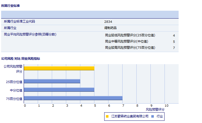Image resolution: width=202 pixels, height=123 pixels.
Task: Click the blue legend swatch for 行业
Action: click(x=152, y=116)
